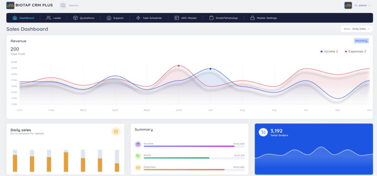
Task: Open the Master Settings lock icon
Action: [x=252, y=18]
